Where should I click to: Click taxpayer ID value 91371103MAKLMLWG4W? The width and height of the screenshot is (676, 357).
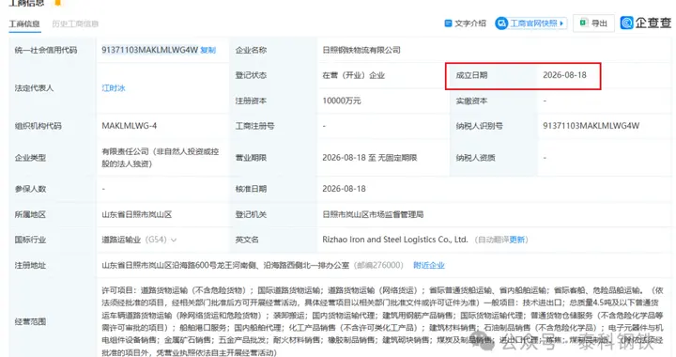point(591,126)
